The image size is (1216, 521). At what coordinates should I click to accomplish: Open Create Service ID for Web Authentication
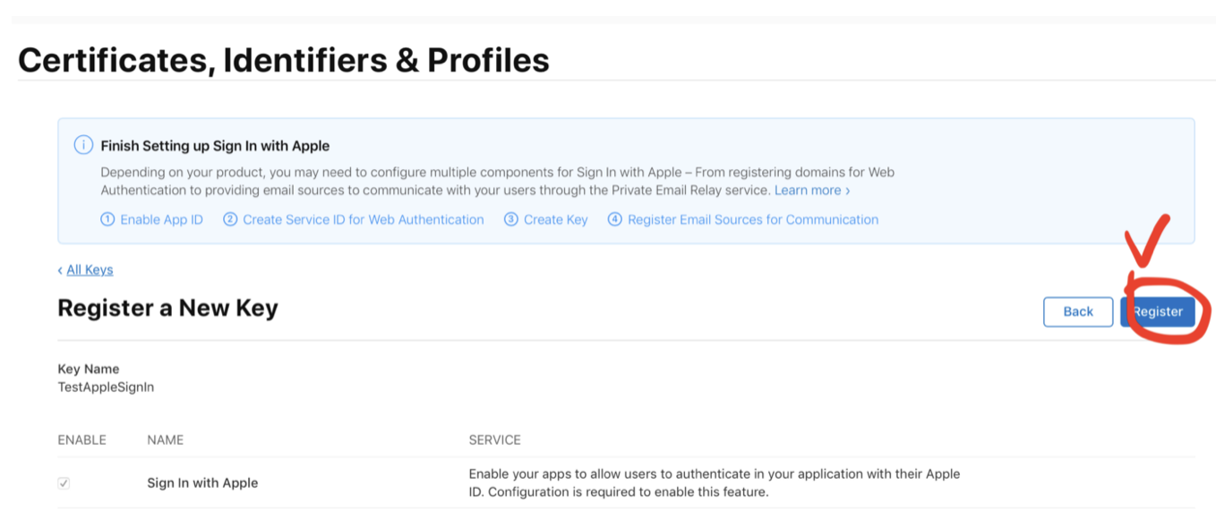(x=364, y=219)
